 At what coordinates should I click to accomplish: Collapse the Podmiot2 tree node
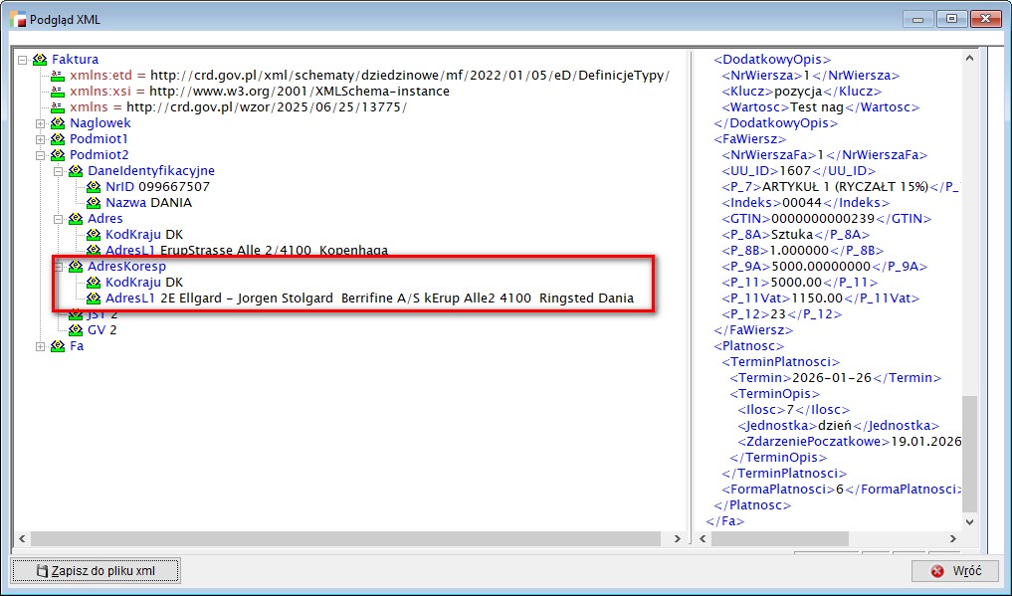click(x=41, y=155)
